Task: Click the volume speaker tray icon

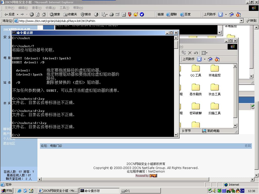Action: pyautogui.click(x=214, y=191)
